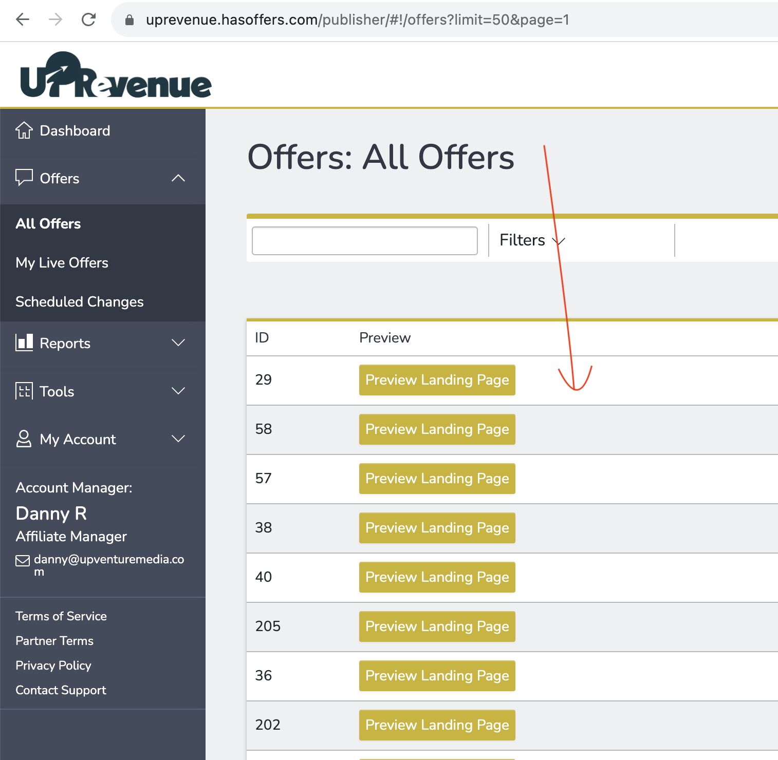The width and height of the screenshot is (778, 760).
Task: Preview landing page for offer 38
Action: pyautogui.click(x=437, y=528)
